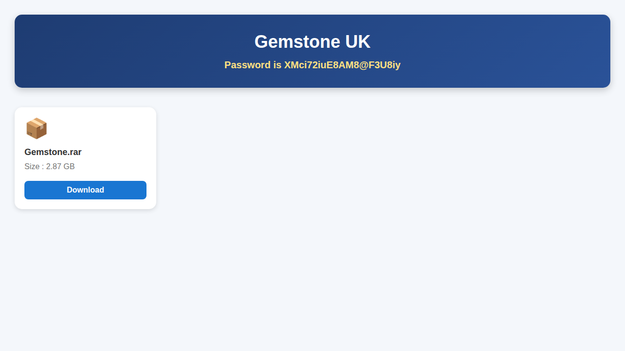
Task: Click the Size : 2.87 GB label
Action: coord(49,167)
